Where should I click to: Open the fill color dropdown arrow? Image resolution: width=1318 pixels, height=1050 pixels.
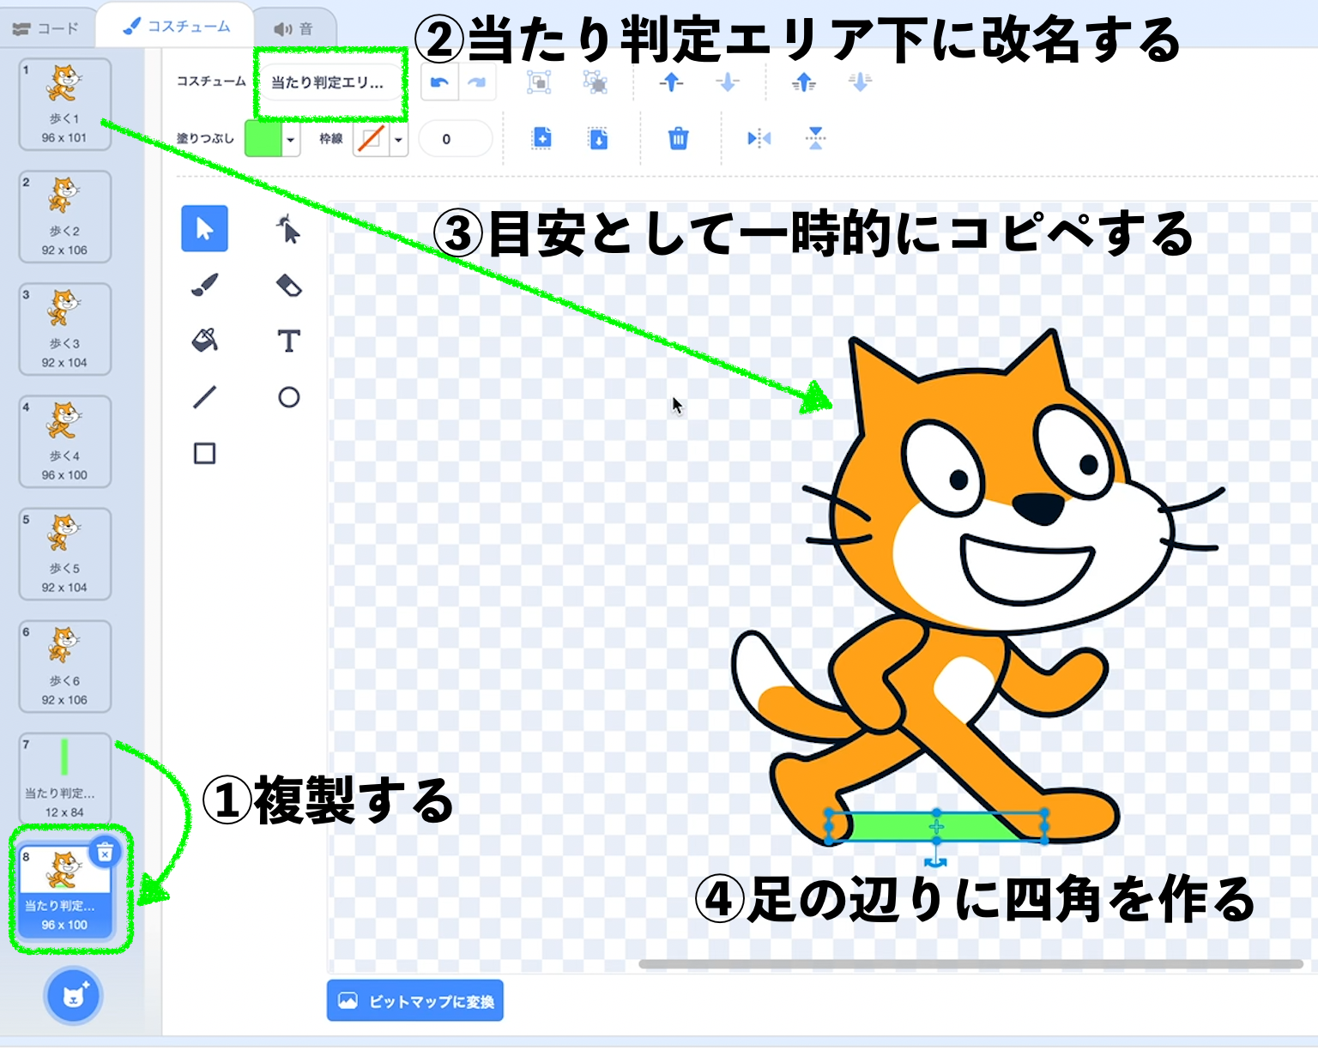pos(291,139)
